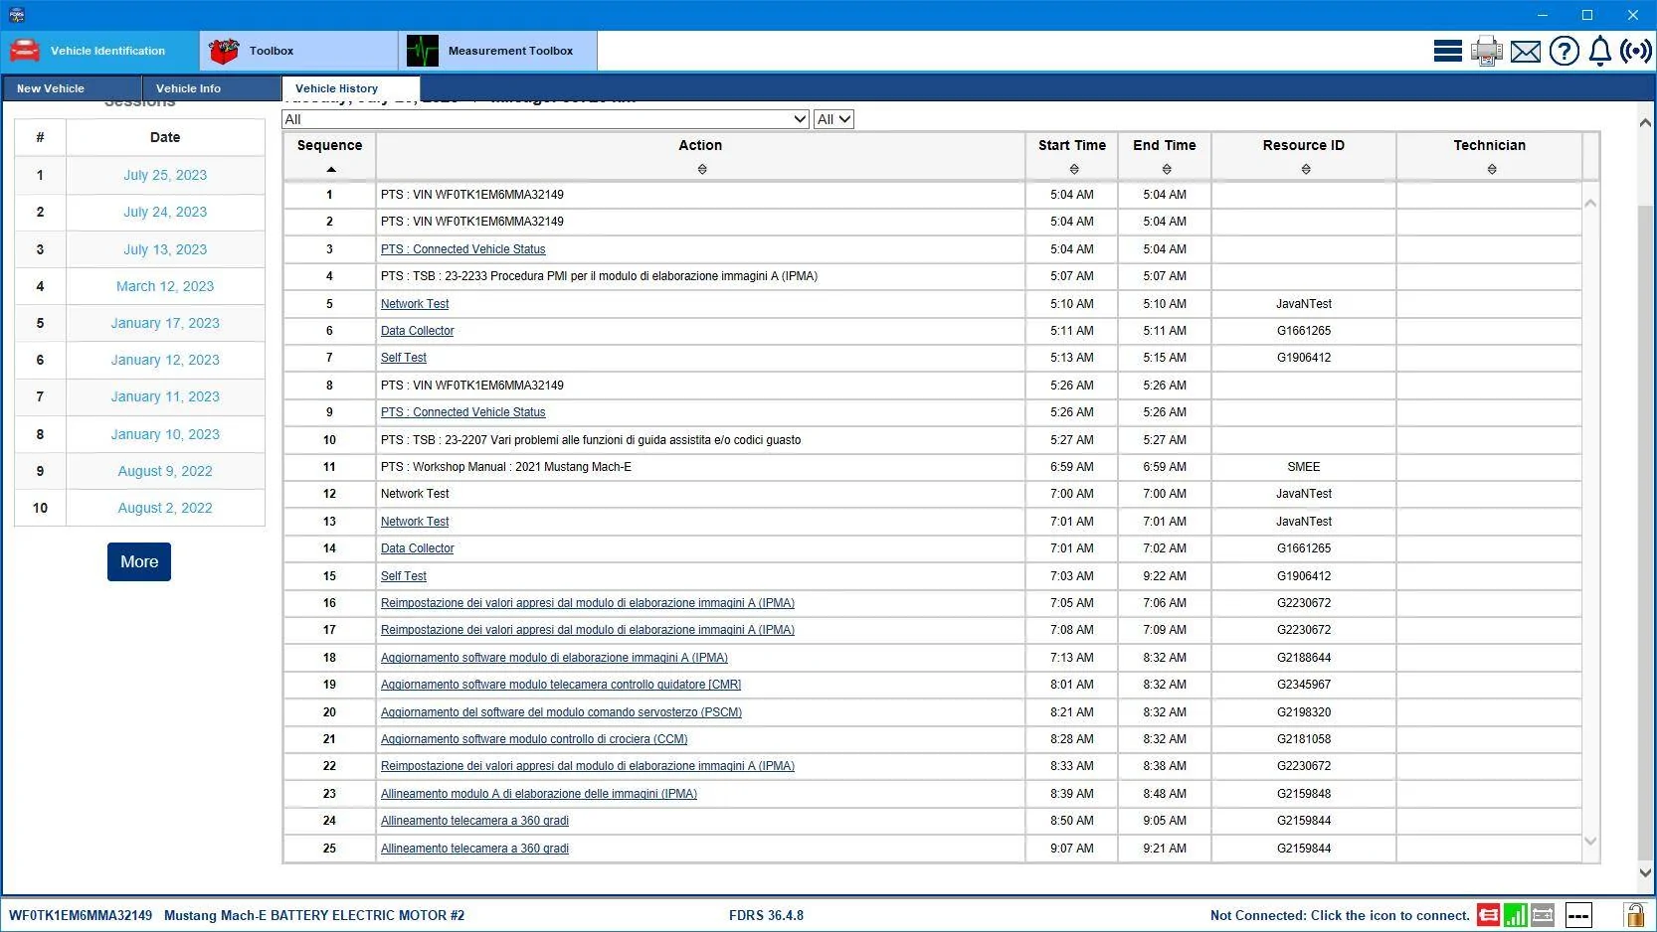This screenshot has height=932, width=1657.
Task: Switch to the New Vehicle tab
Action: (72, 88)
